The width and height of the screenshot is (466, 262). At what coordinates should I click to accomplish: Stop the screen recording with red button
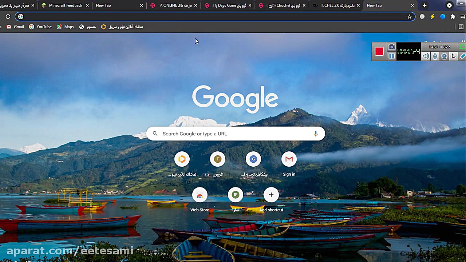(379, 52)
